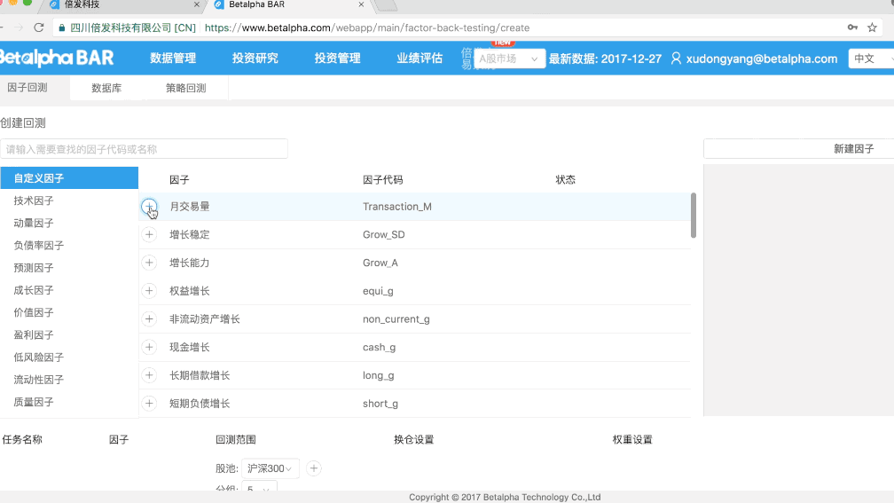
Task: Open the 业绩评估 menu
Action: tap(419, 59)
